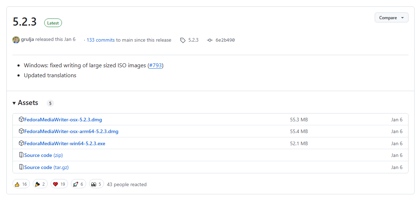416x200 pixels.
Task: Open issue #793 link
Action: click(x=156, y=65)
